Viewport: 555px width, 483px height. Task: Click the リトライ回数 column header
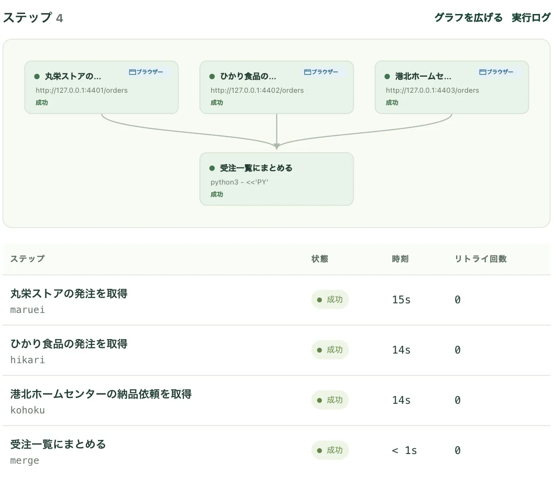point(481,259)
